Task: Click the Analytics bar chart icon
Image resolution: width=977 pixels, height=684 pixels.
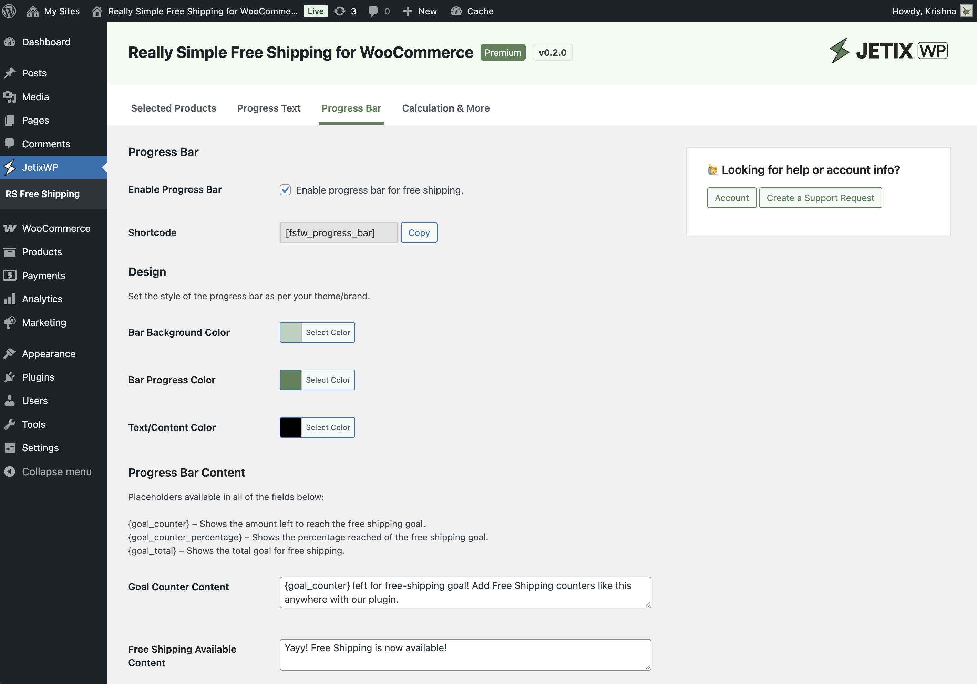Action: coord(10,299)
